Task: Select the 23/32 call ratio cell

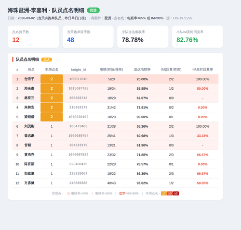Action: [x=111, y=155]
